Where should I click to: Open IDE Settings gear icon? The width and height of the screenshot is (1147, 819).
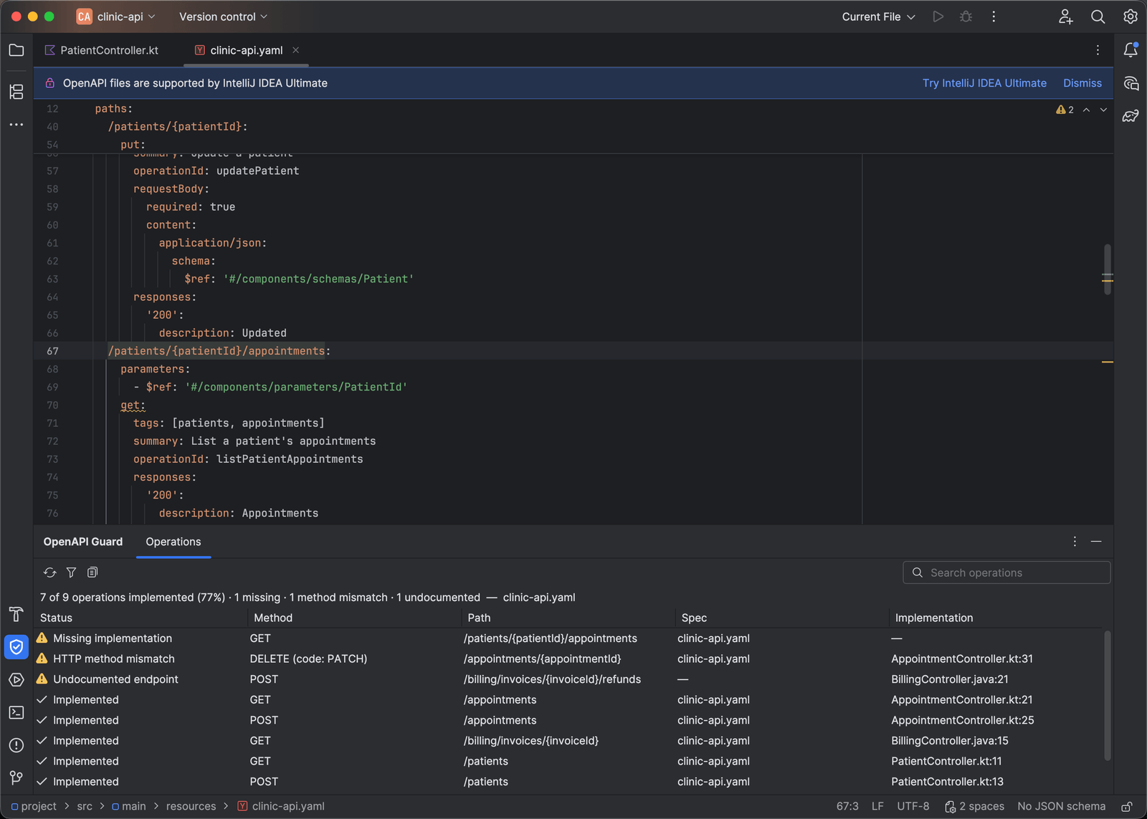coord(1131,16)
